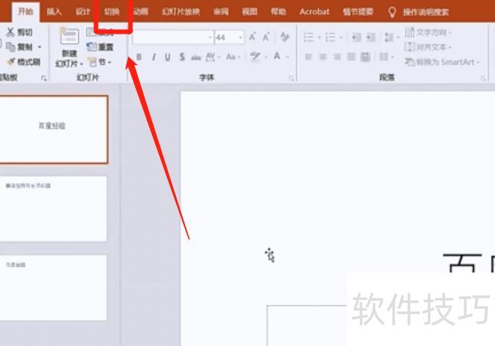
Task: Open the 动画 (Animations) tab
Action: click(x=141, y=11)
